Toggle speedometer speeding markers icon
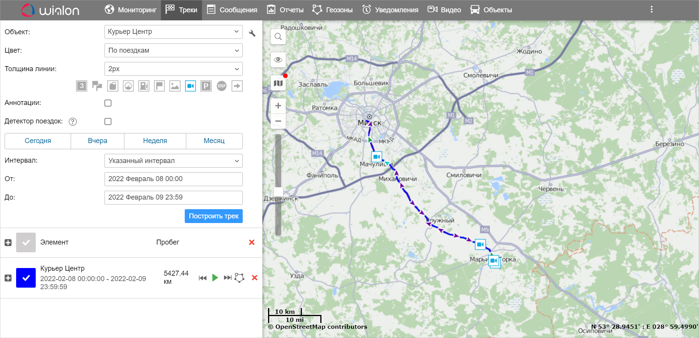699x338 pixels. pos(128,86)
